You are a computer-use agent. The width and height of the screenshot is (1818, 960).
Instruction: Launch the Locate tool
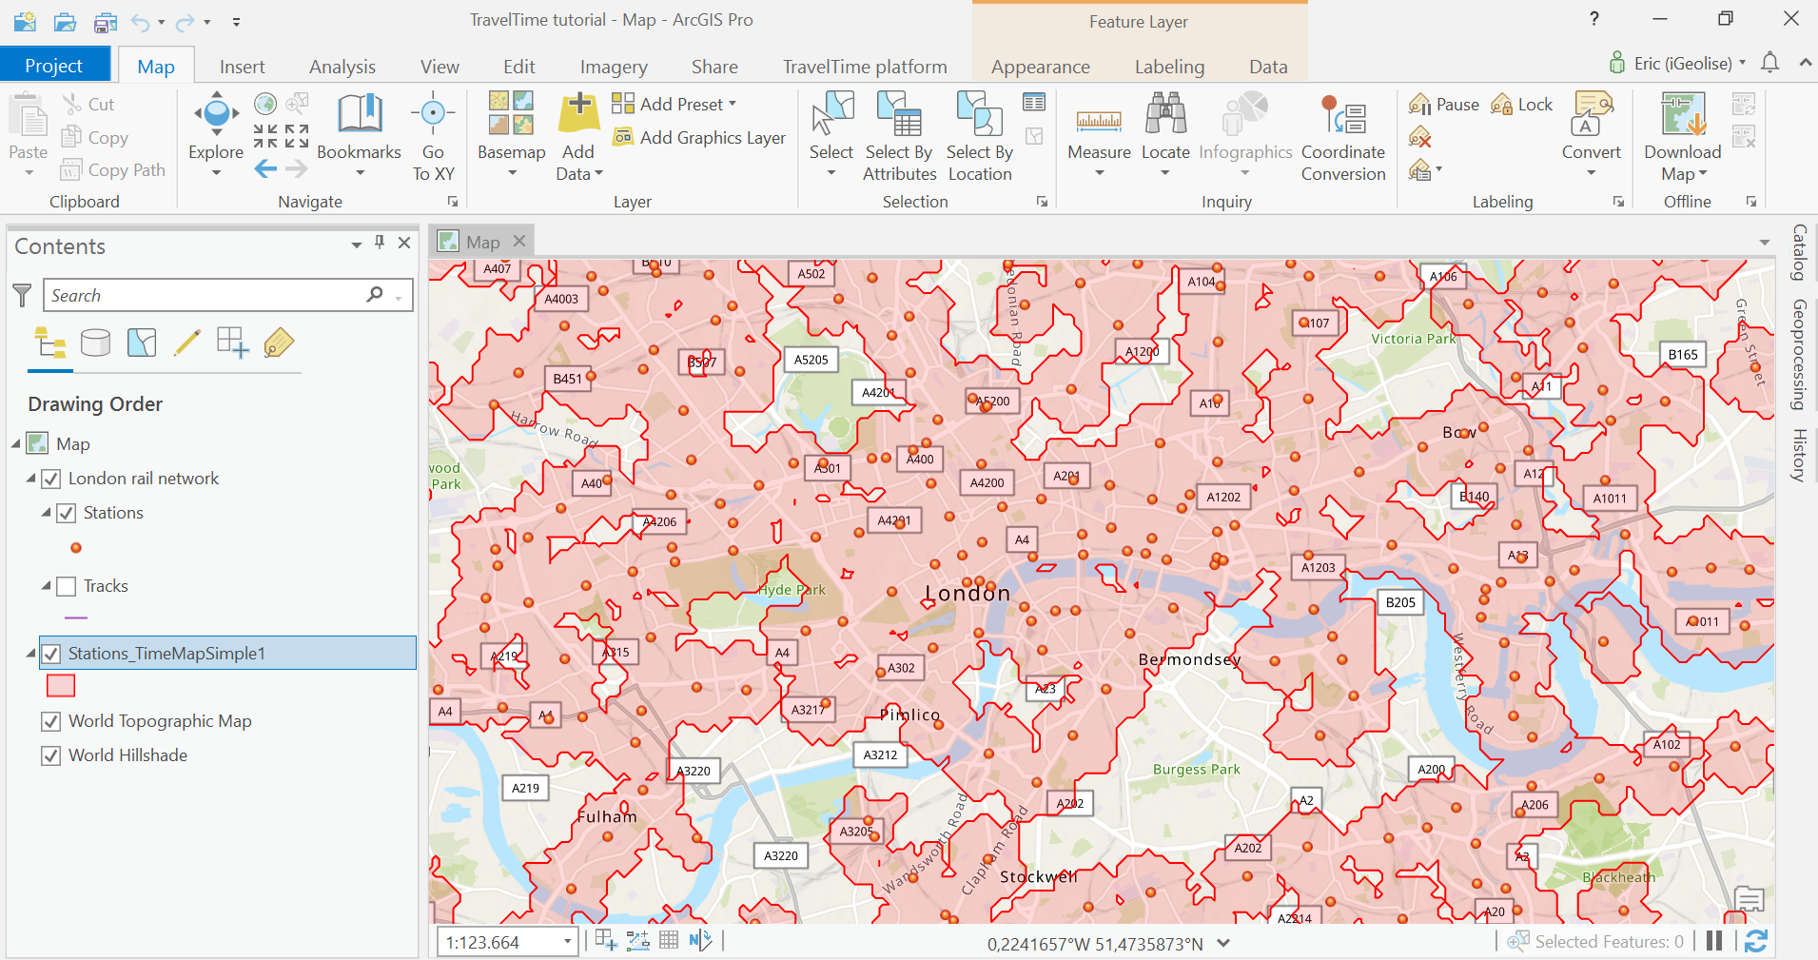click(1164, 133)
